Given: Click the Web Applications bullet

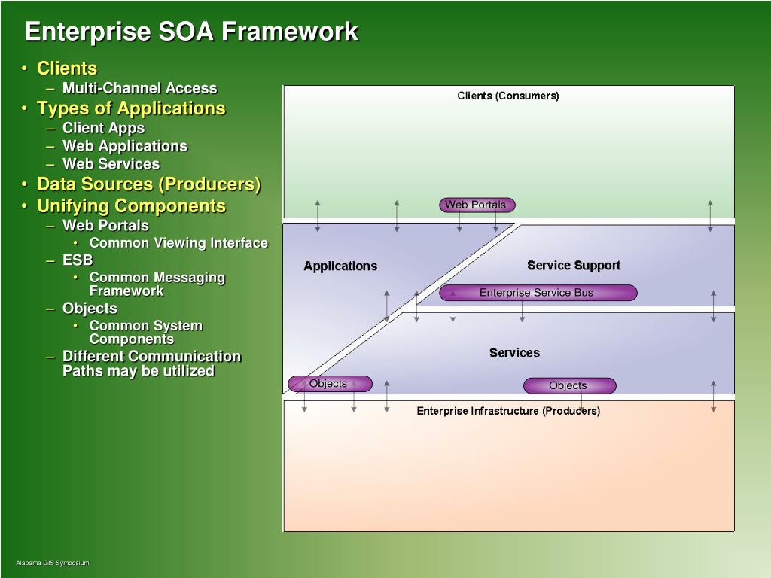Looking at the screenshot, I should (x=125, y=146).
